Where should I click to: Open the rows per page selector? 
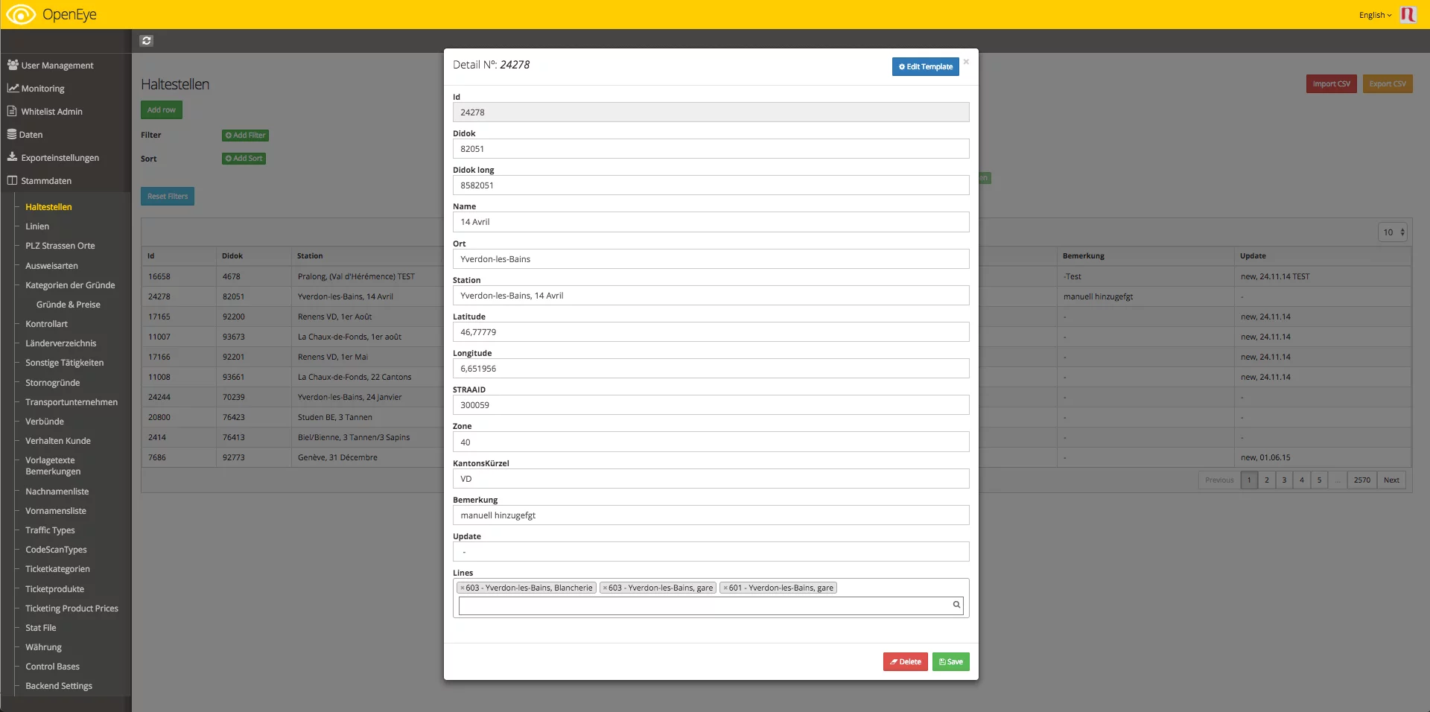[1392, 232]
